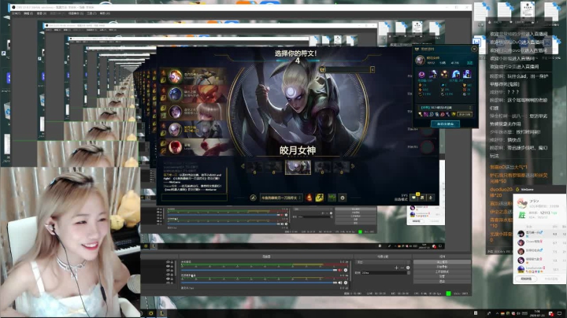The image size is (567, 318).
Task: Click first player row in WeGame result card
Action: 539,234
